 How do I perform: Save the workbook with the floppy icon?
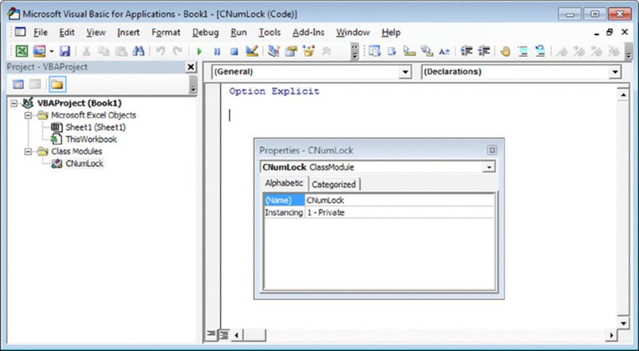tap(65, 51)
